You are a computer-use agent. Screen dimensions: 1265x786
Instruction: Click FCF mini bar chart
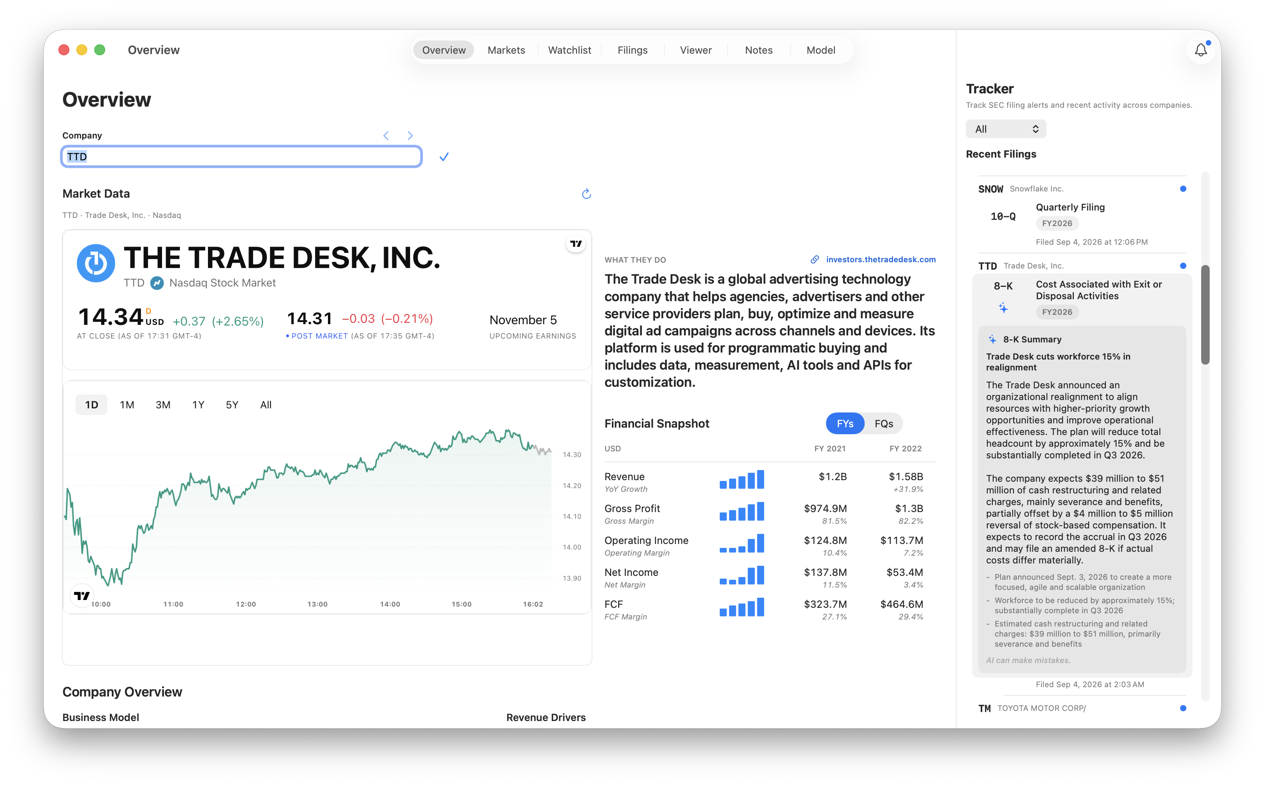742,607
